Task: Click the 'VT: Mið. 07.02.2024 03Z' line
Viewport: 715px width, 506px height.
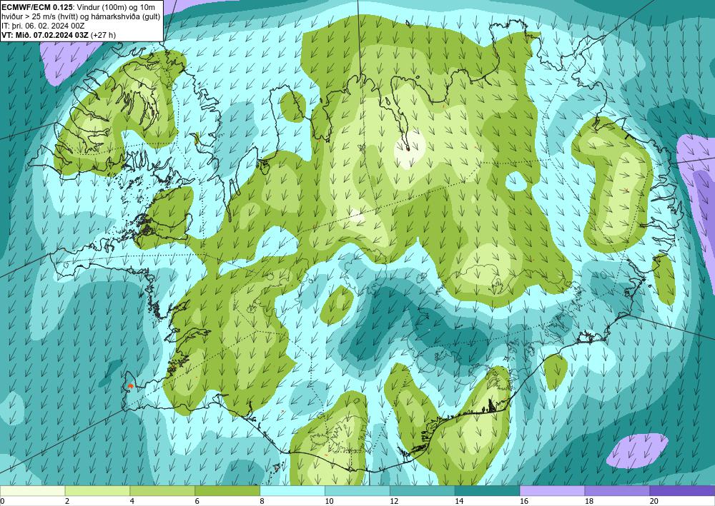Action: [45, 34]
